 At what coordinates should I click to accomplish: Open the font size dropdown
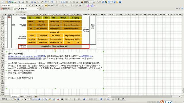coord(27,5)
